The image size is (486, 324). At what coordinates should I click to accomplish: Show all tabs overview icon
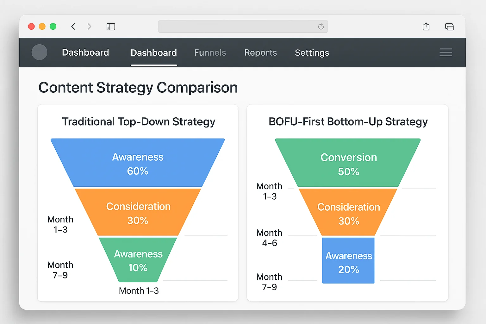click(449, 27)
